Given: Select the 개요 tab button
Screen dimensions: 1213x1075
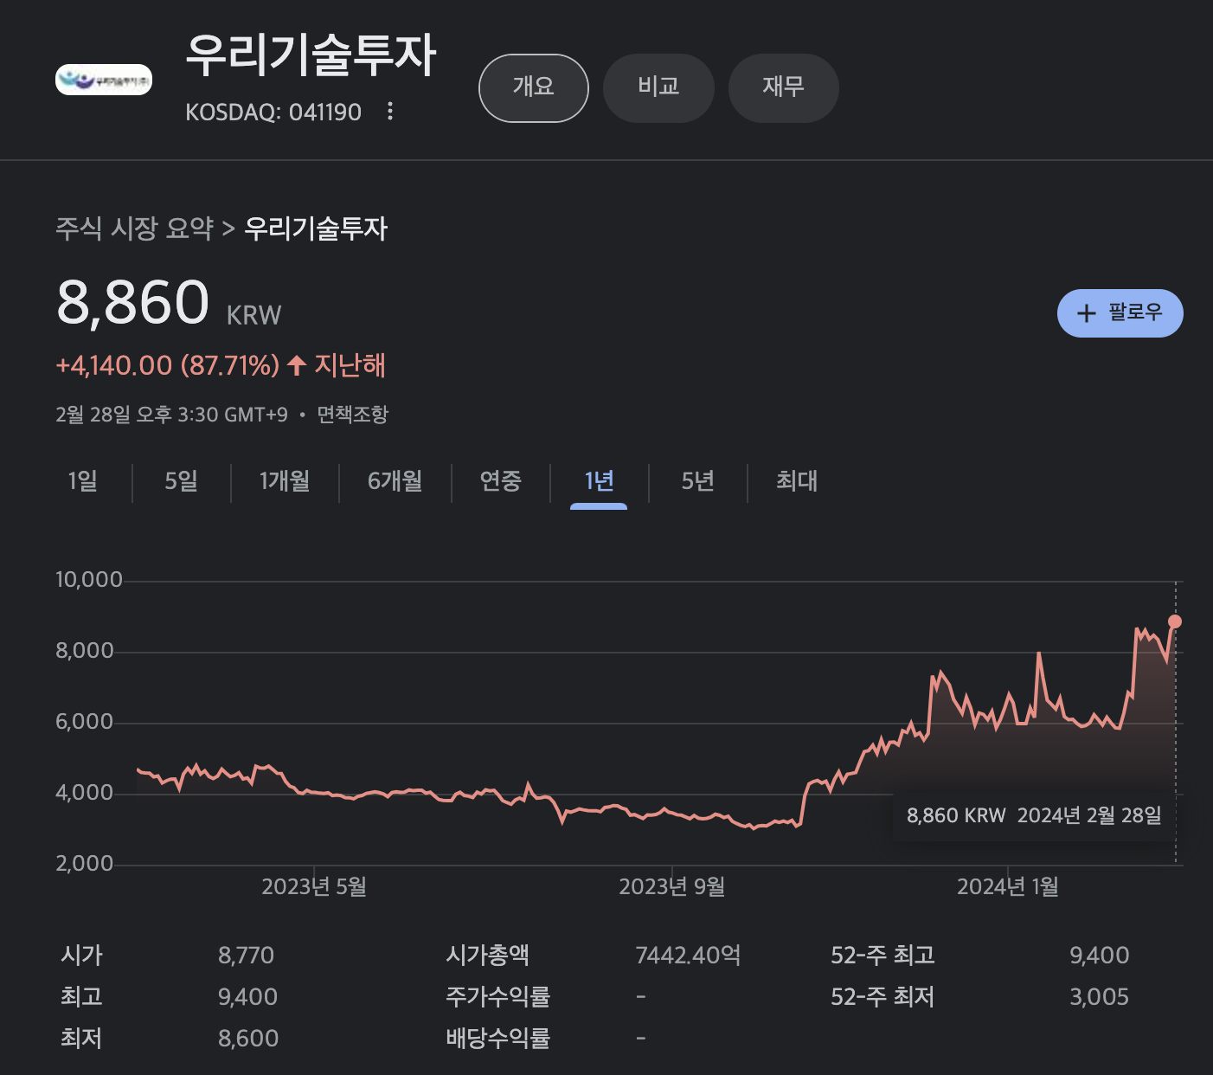Looking at the screenshot, I should pos(534,87).
